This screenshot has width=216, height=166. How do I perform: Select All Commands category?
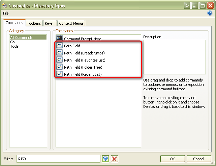pos(28,38)
